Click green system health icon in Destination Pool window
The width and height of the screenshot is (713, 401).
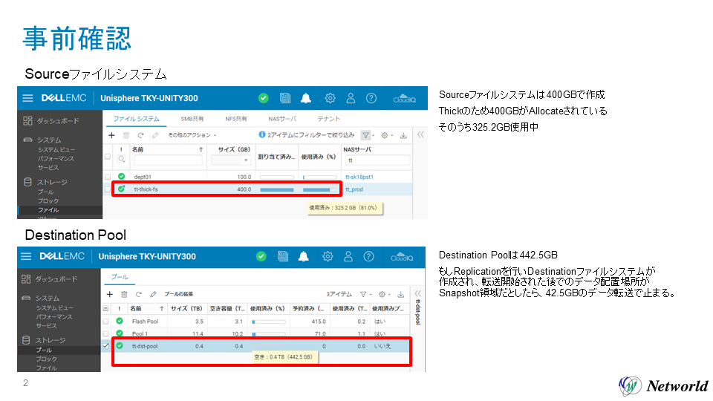pos(261,256)
